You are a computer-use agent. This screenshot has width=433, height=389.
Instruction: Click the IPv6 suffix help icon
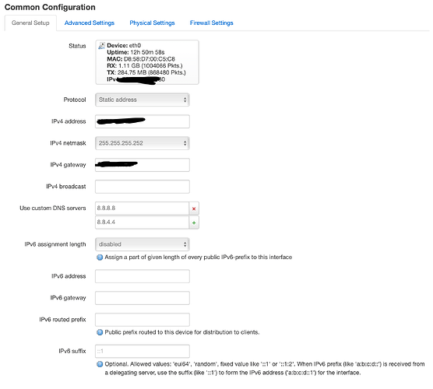pos(100,364)
